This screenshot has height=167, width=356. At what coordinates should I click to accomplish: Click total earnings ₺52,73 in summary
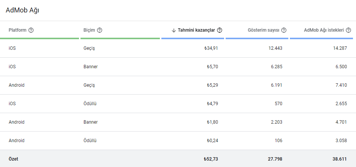point(211,159)
